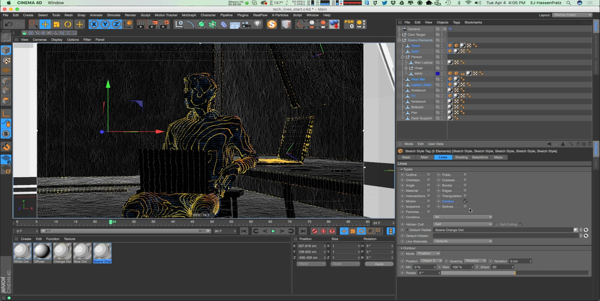Click the frame range scrubber bar
The image size is (600, 301).
(x=126, y=231)
